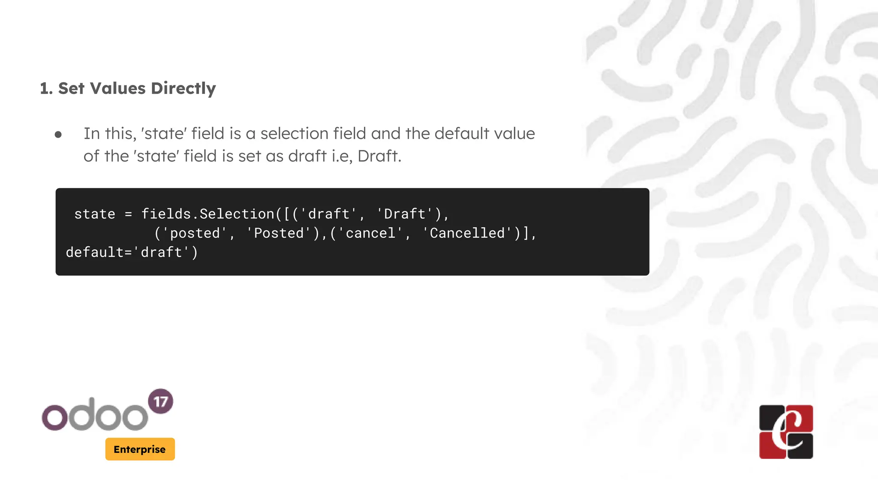
Task: Click the Cybrosys red and black logo
Action: pyautogui.click(x=786, y=432)
